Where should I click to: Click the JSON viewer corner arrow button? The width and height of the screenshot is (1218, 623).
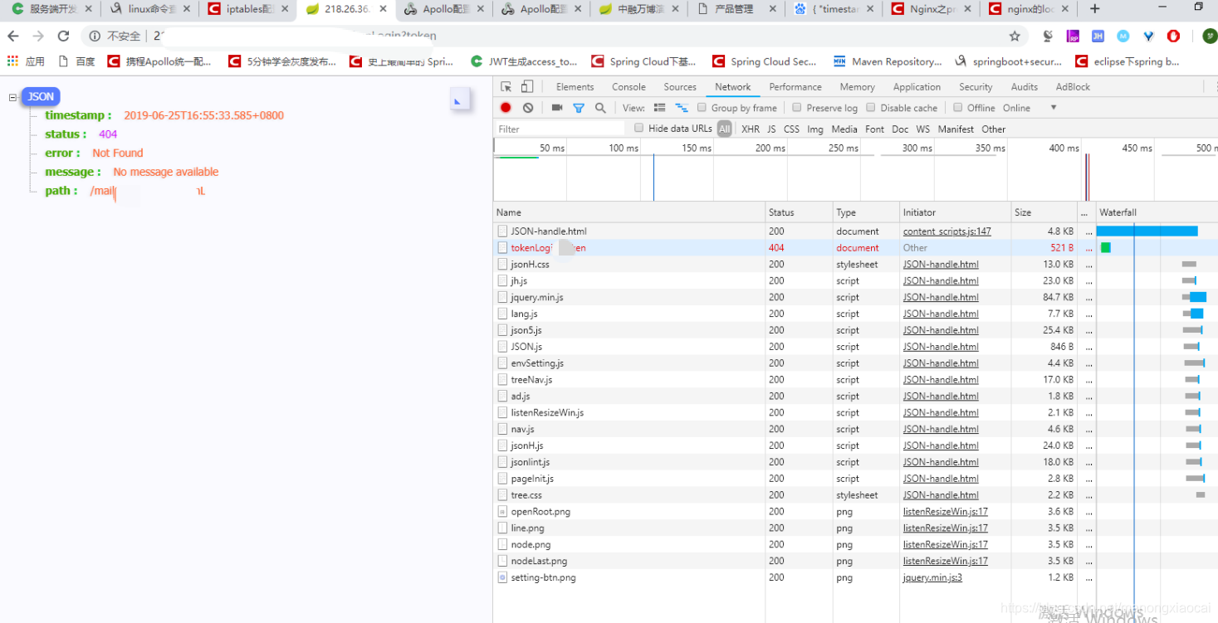pos(459,100)
